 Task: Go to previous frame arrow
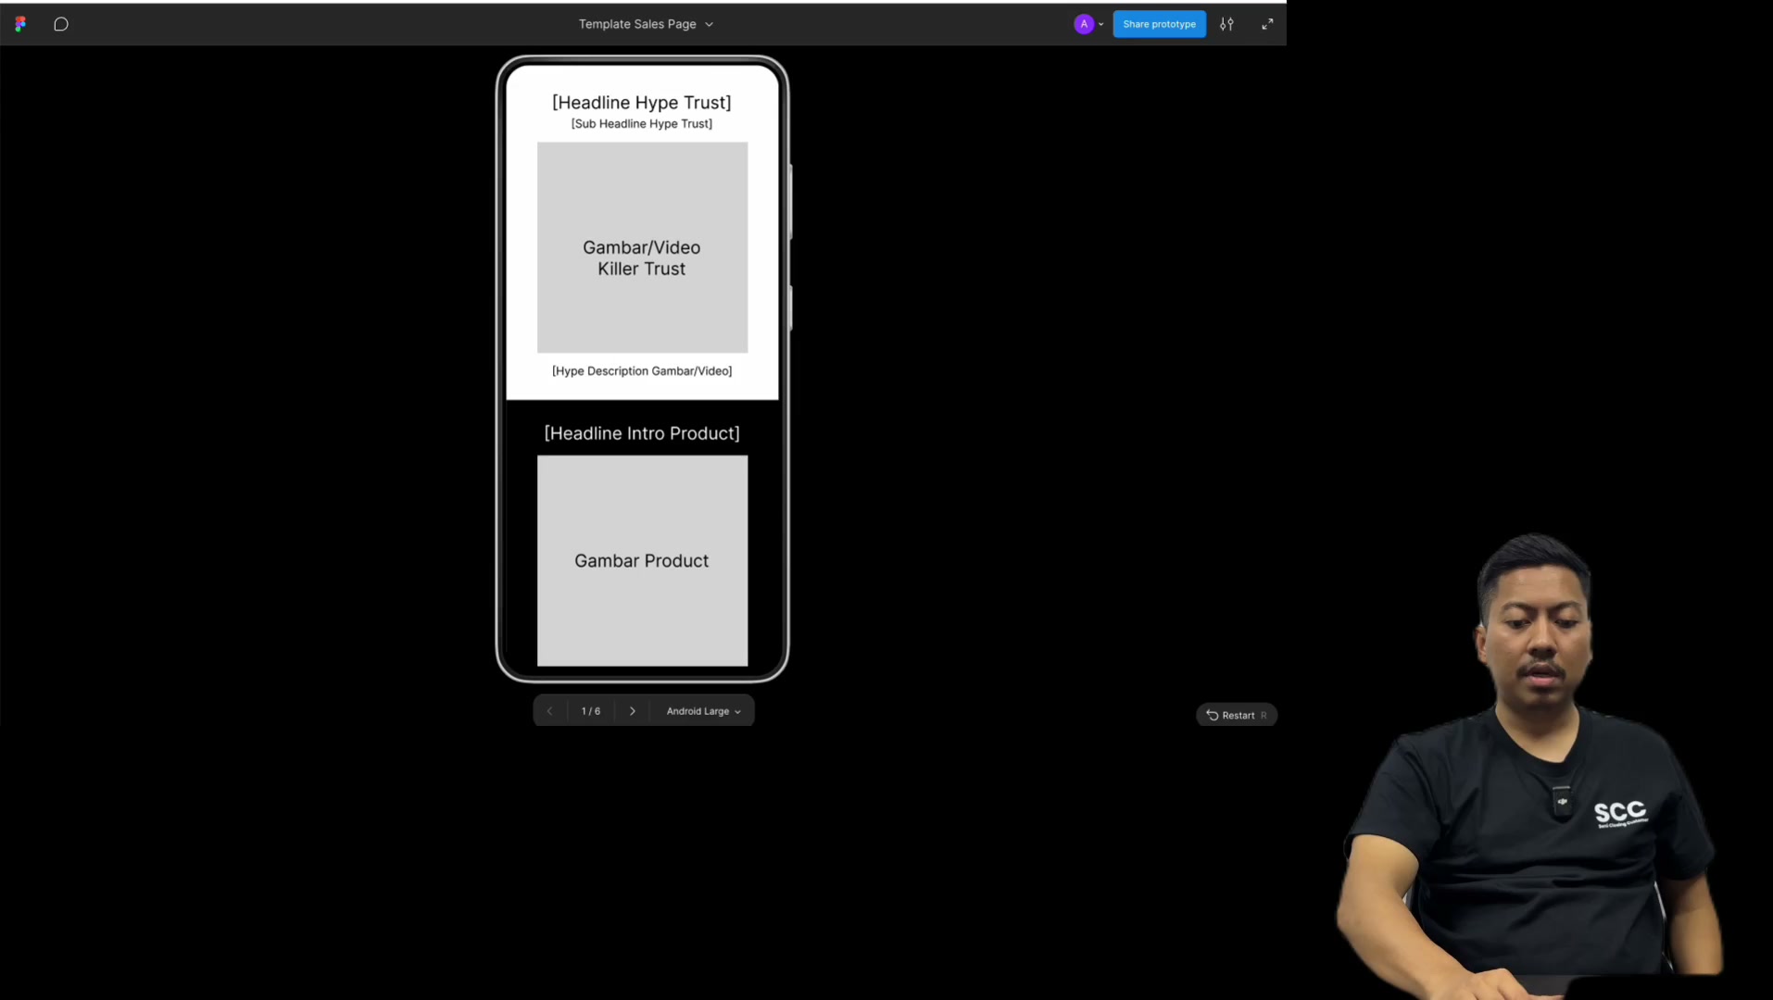[549, 711]
